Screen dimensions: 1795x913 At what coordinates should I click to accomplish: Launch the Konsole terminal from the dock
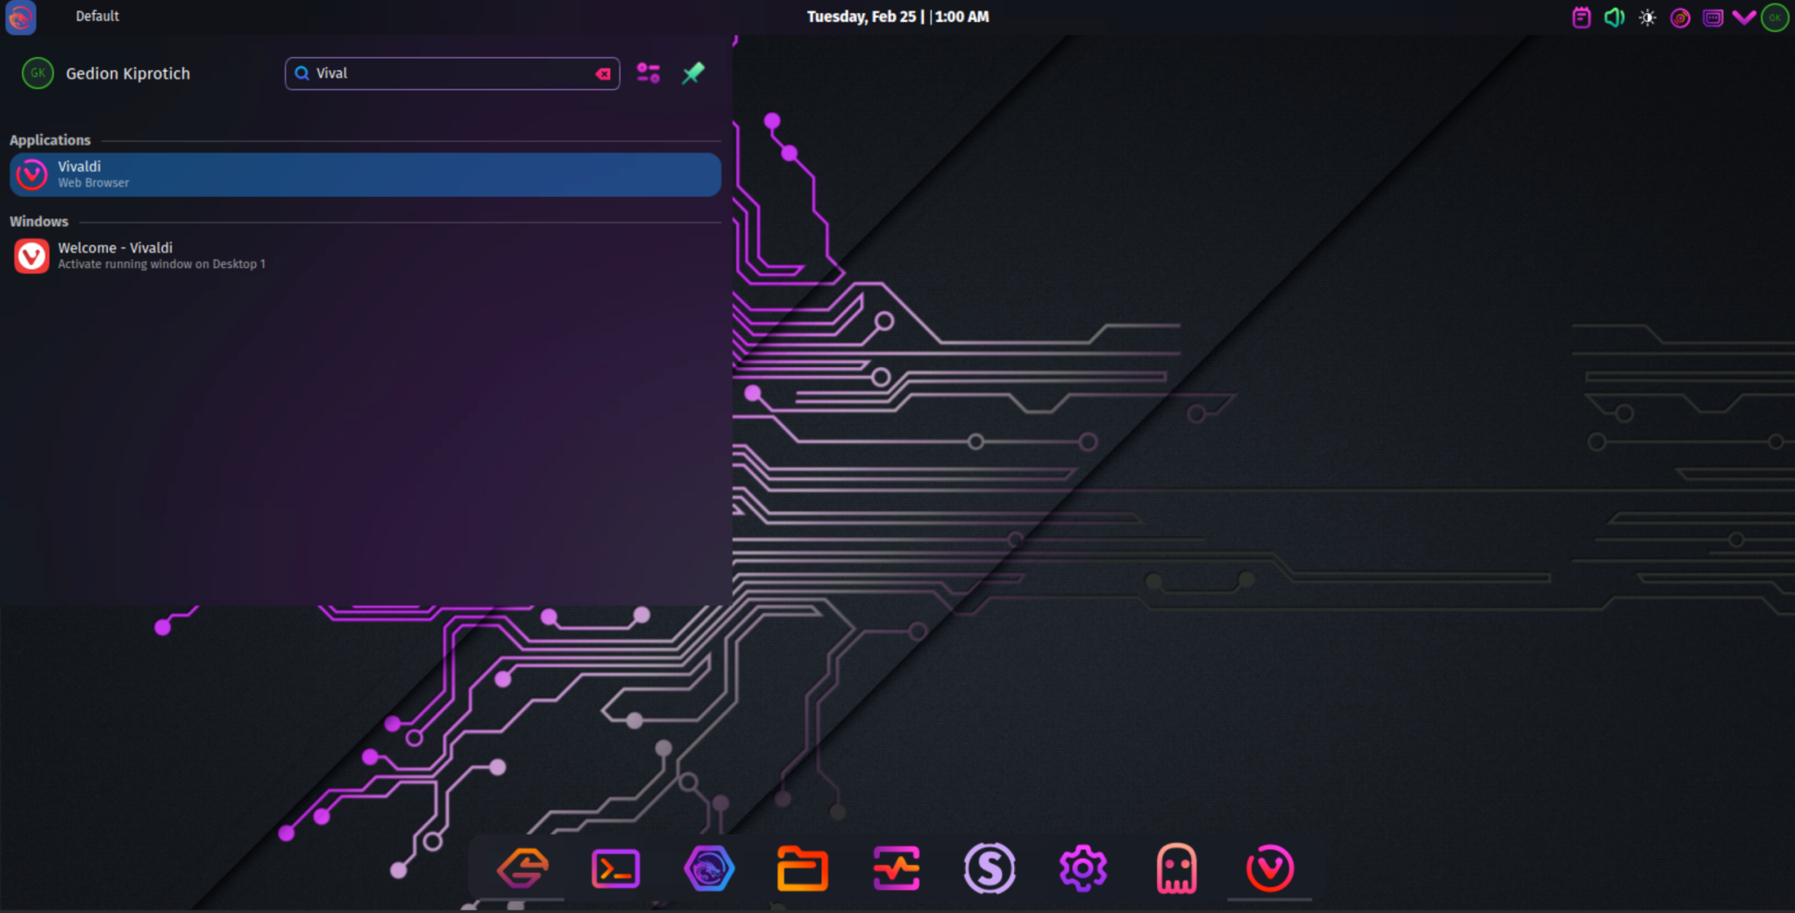click(x=616, y=868)
